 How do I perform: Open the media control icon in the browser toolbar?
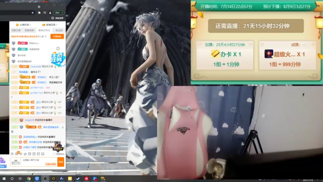(x=45, y=13)
